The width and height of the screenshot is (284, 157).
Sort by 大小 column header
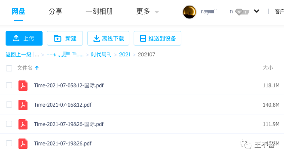point(268,68)
